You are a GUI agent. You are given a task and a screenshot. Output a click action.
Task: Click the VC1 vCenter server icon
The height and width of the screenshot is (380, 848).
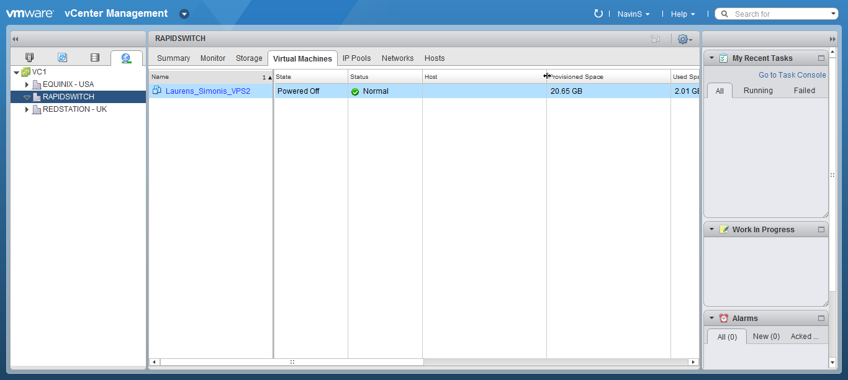point(25,72)
